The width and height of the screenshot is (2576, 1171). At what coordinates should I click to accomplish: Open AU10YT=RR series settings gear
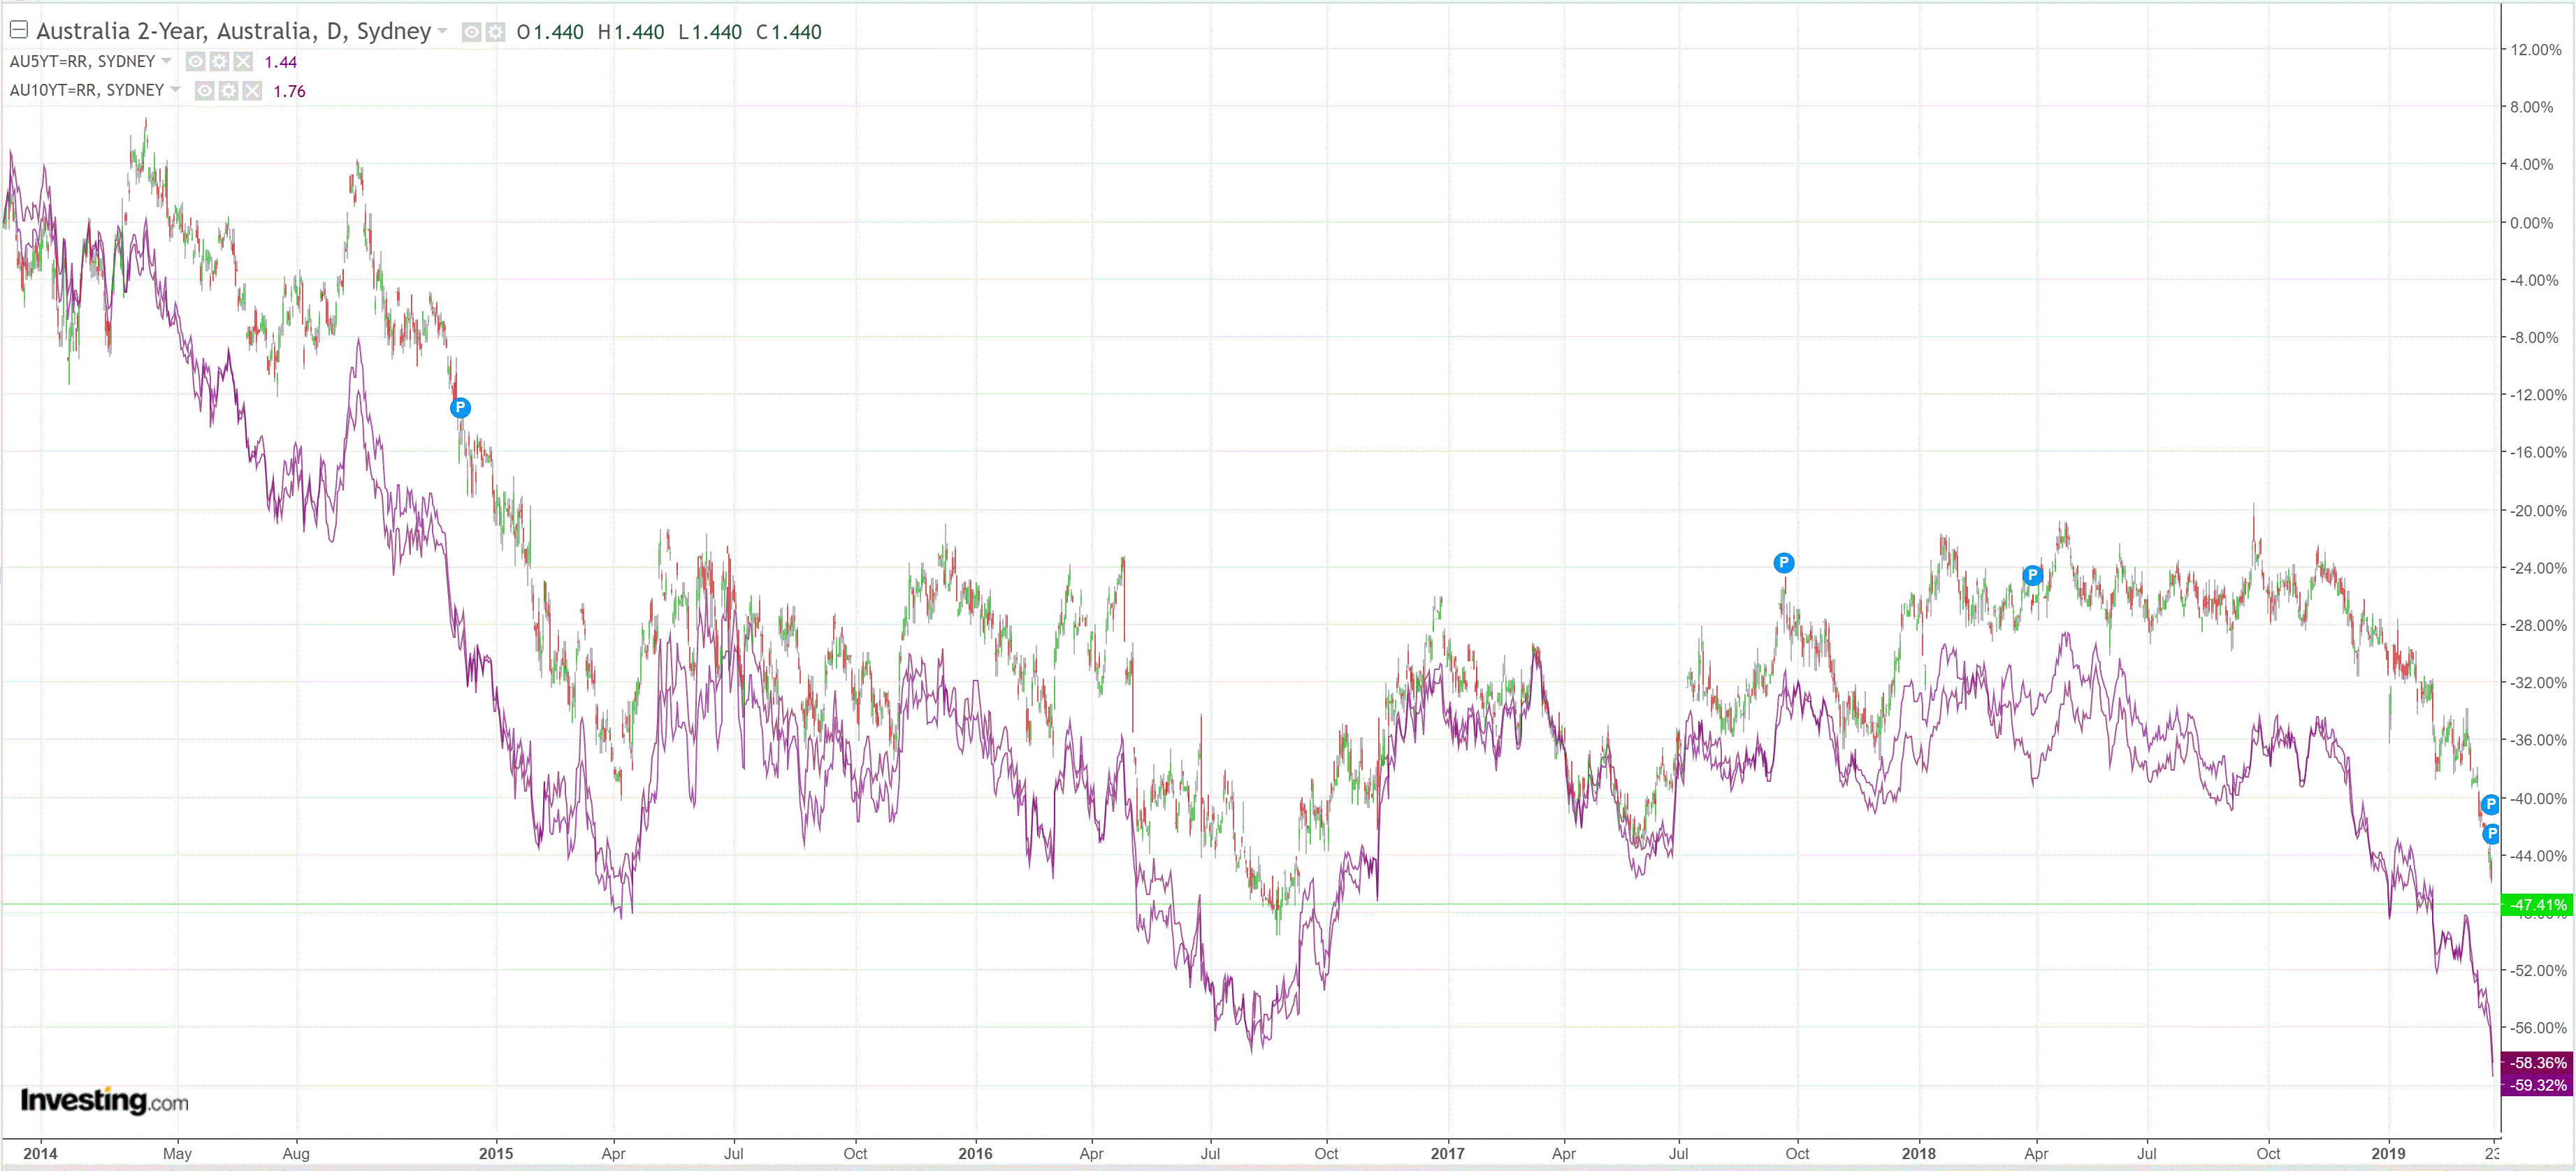point(228,91)
